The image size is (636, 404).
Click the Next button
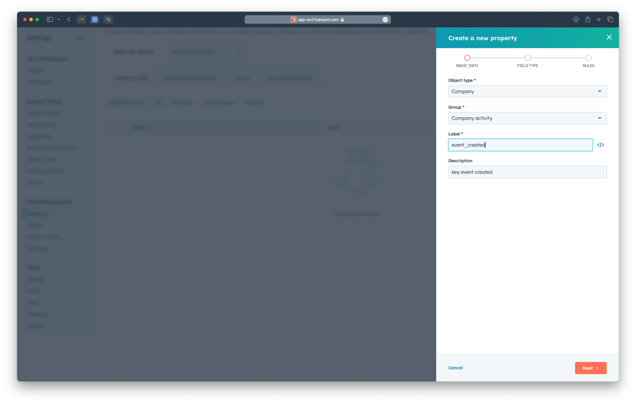[x=590, y=368]
